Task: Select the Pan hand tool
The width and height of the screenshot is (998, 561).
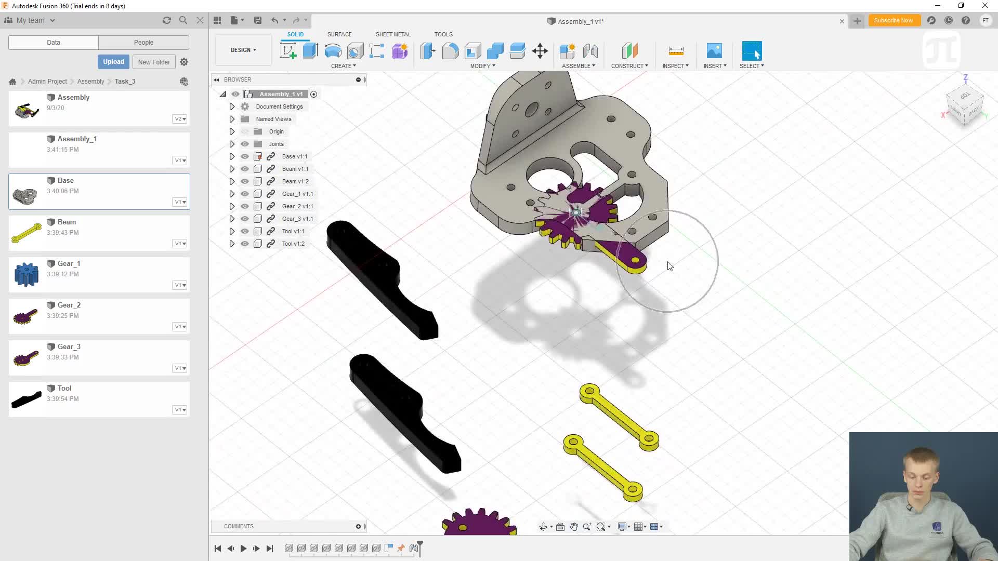Action: click(574, 527)
